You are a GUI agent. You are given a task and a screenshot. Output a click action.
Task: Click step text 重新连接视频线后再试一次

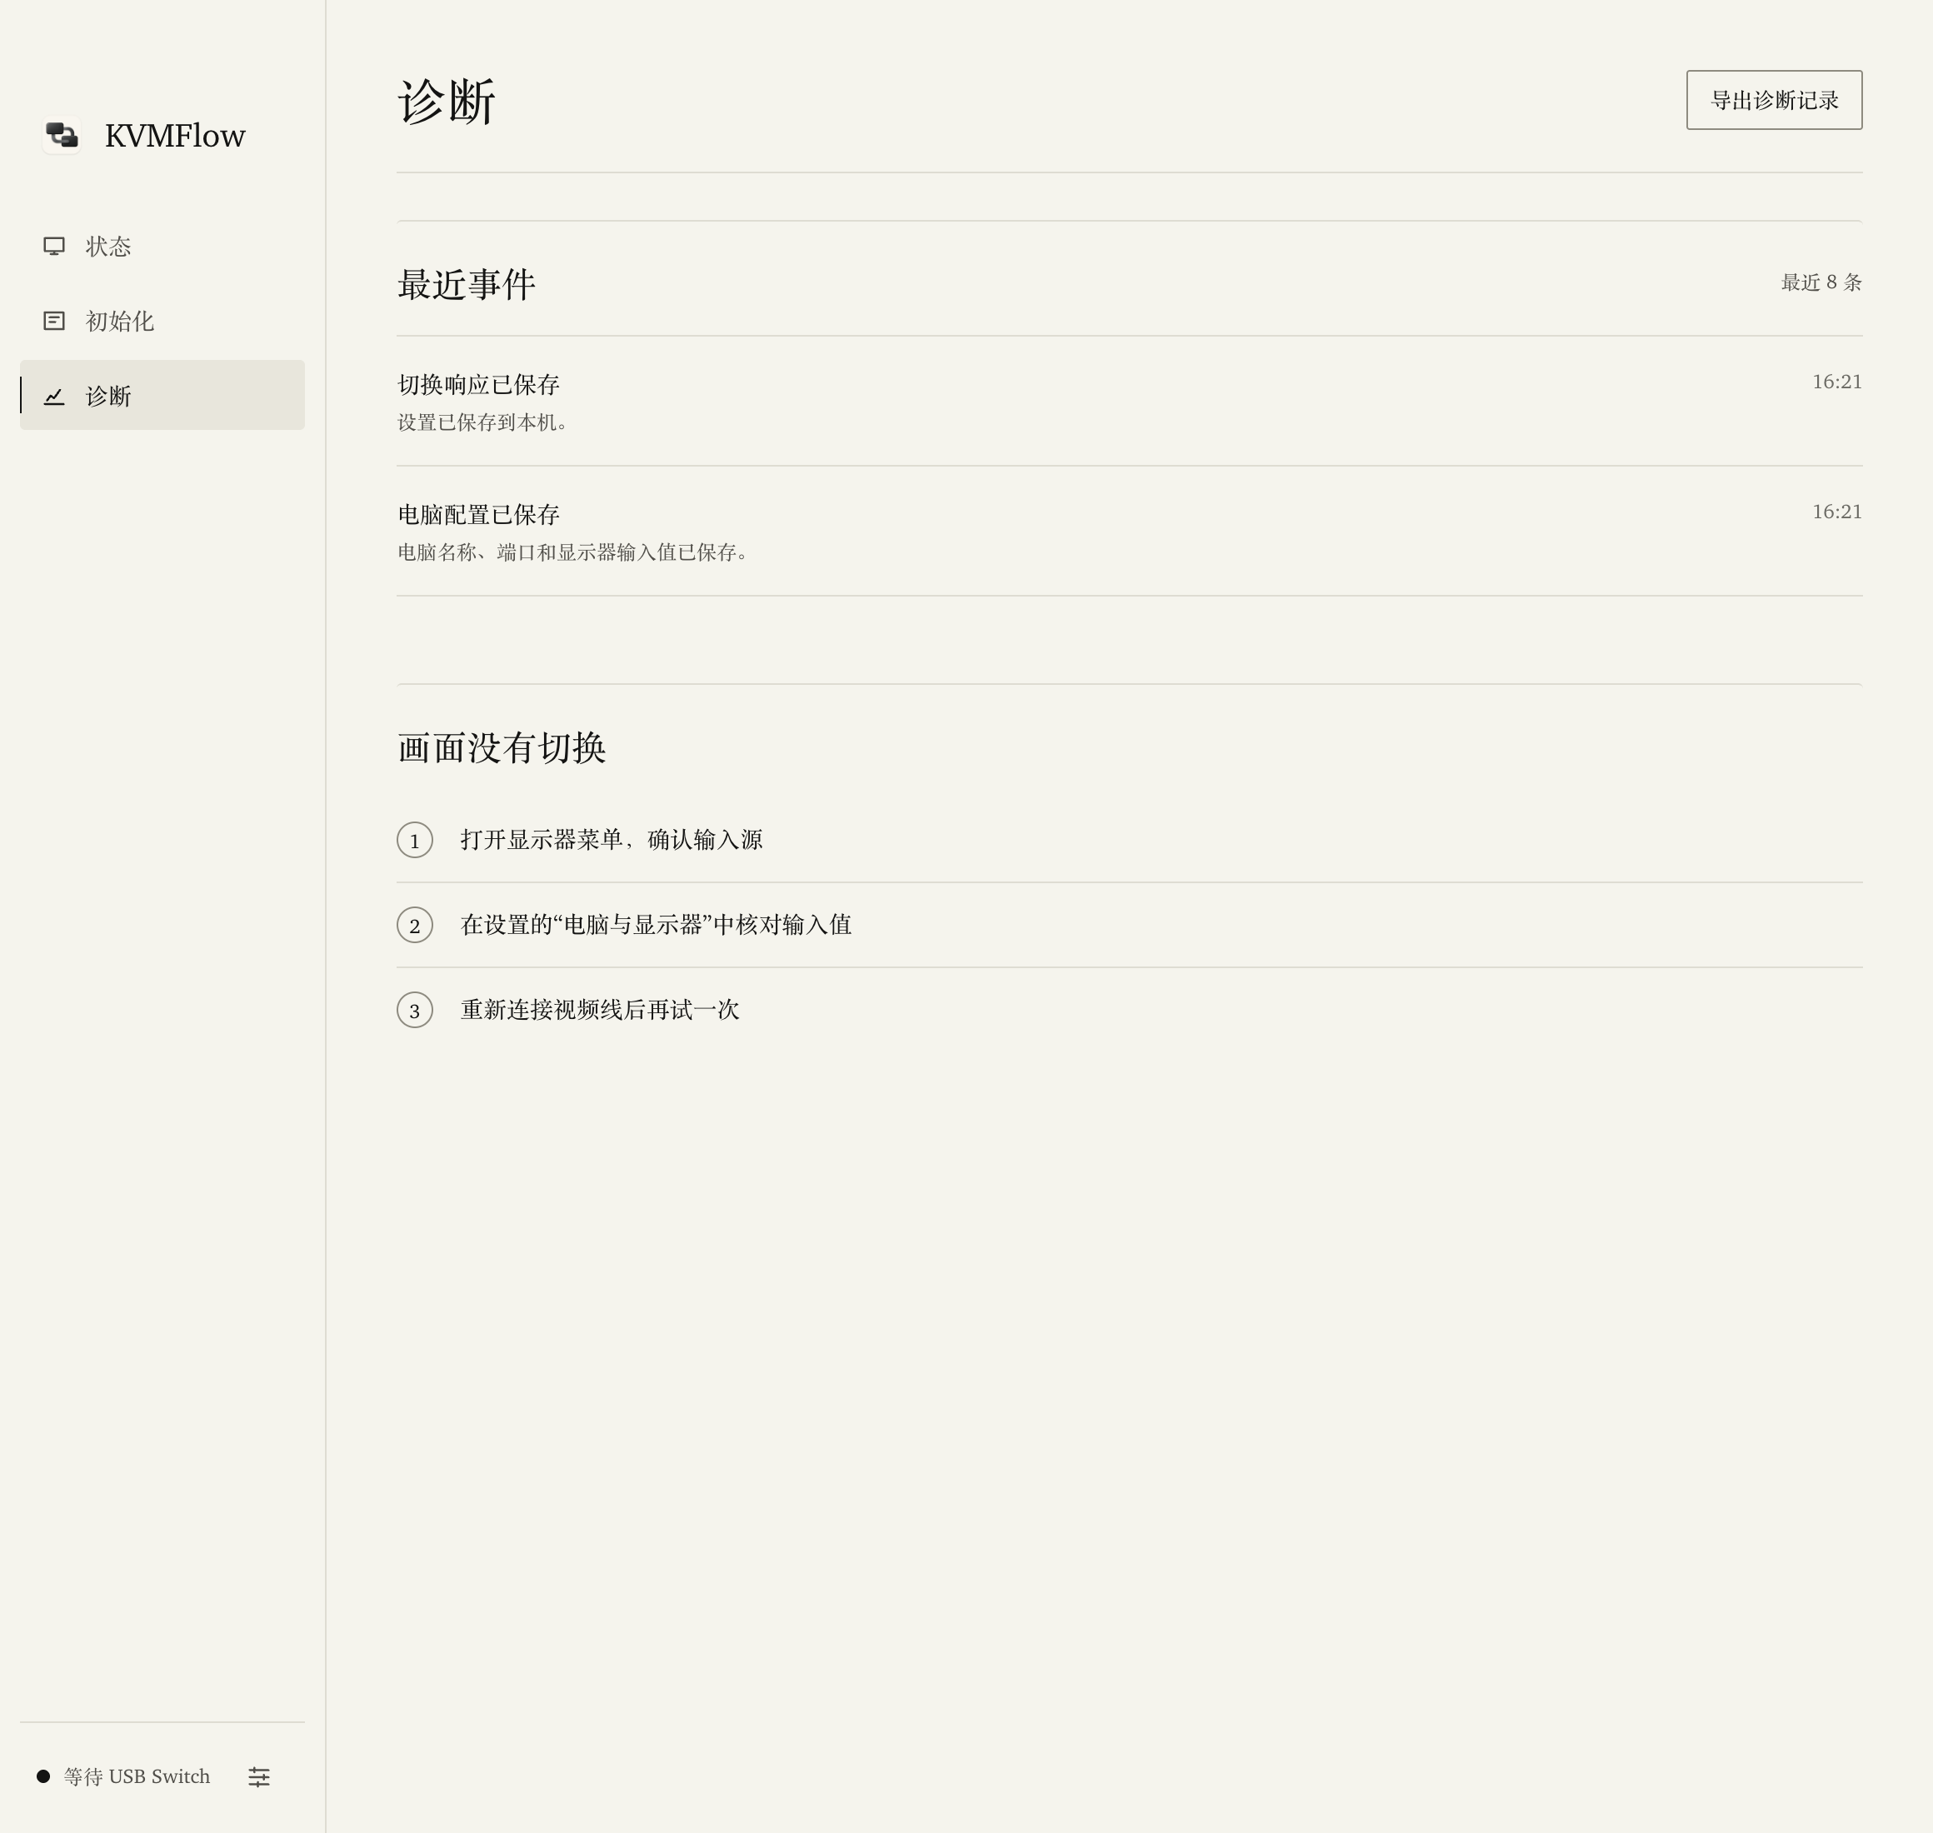click(600, 1009)
